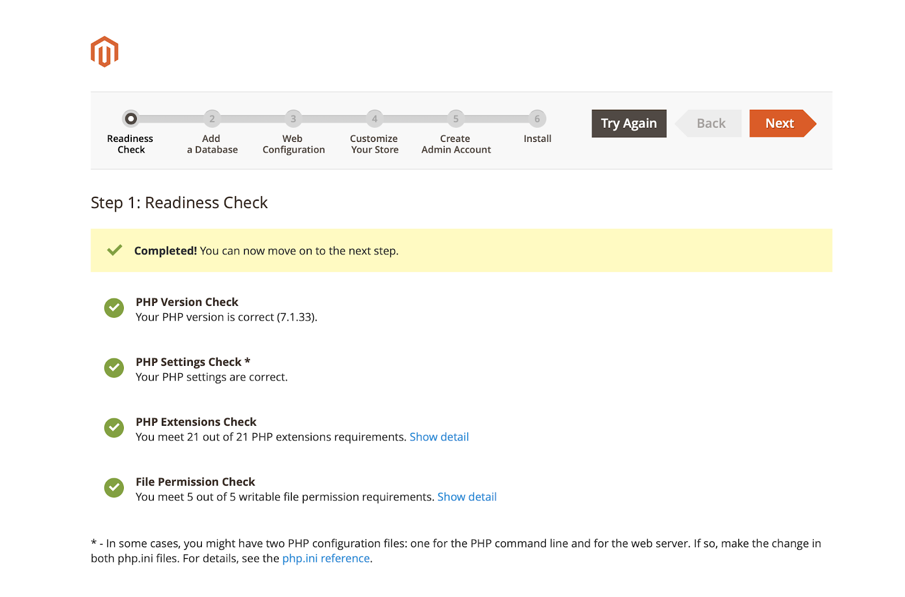The width and height of the screenshot is (905, 597).
Task: Click the Back button
Action: coord(708,123)
